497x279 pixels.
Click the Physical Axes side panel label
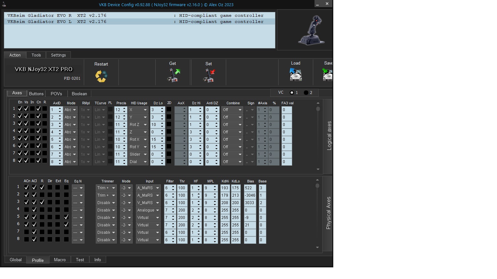point(328,213)
